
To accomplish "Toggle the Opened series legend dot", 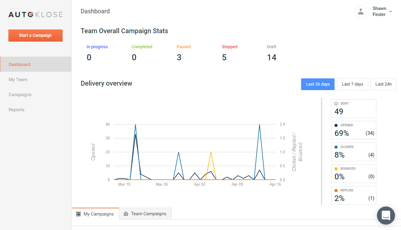I will 336,125.
